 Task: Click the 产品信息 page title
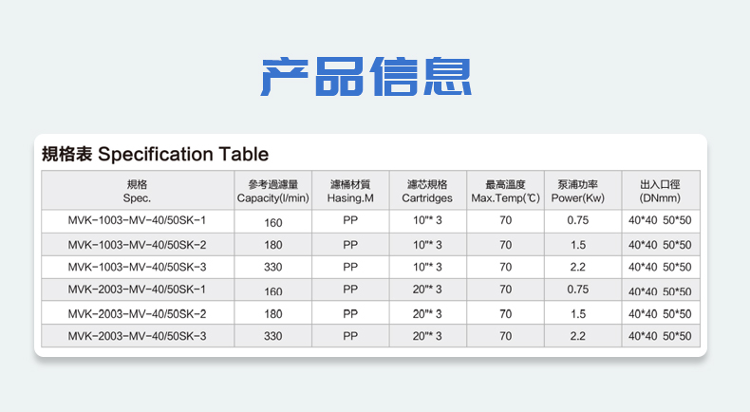(x=366, y=77)
